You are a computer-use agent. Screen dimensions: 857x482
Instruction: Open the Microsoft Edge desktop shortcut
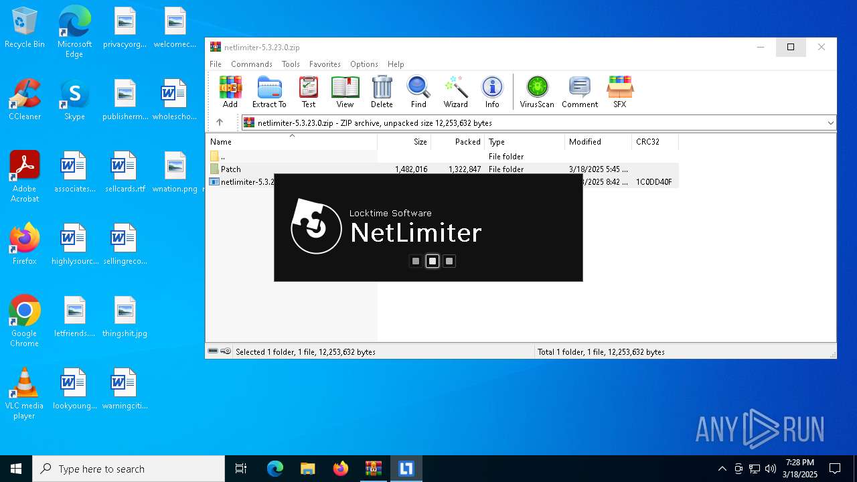point(74,32)
